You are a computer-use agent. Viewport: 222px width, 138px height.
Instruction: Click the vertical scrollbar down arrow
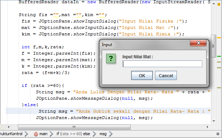[x=213, y=121]
